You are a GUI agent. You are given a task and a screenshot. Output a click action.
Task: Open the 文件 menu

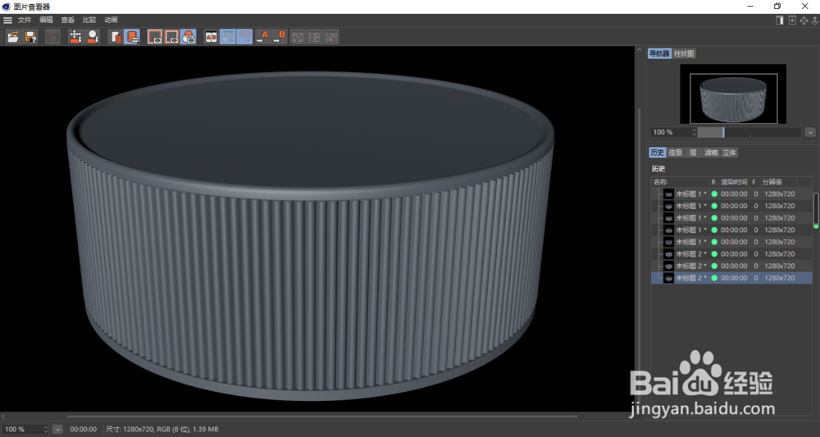point(25,20)
